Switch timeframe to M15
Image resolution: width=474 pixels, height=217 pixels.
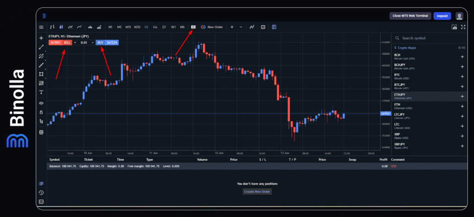click(128, 27)
